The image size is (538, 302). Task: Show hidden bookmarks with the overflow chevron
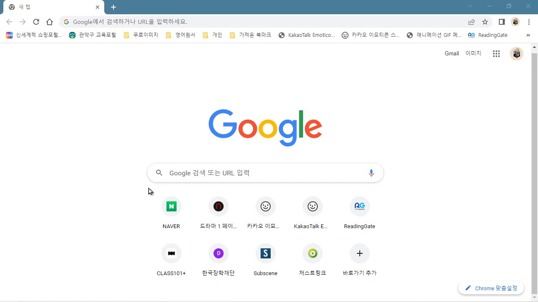pos(528,35)
